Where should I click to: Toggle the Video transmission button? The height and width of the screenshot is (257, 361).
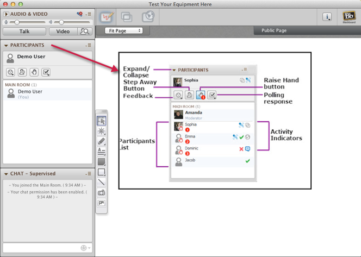(63, 32)
